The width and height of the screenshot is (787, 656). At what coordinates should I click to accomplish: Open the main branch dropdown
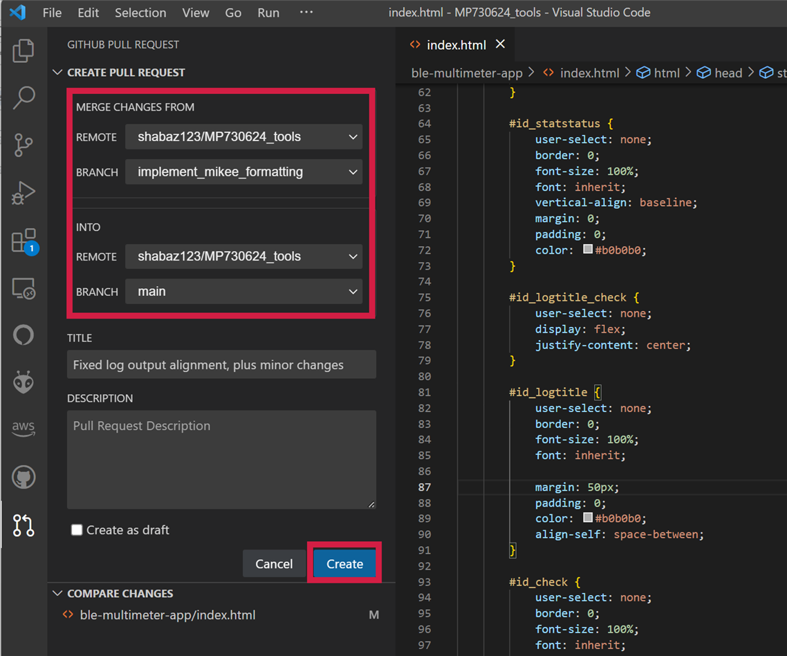pos(243,292)
